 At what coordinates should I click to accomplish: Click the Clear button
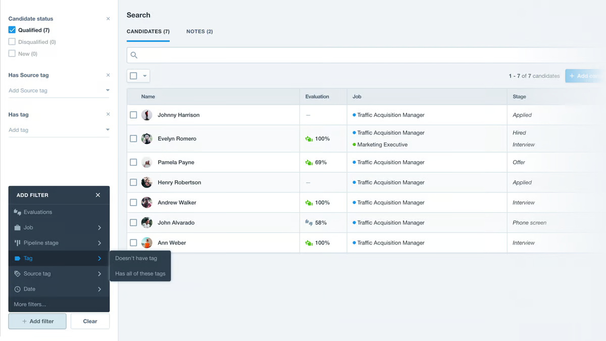click(90, 321)
